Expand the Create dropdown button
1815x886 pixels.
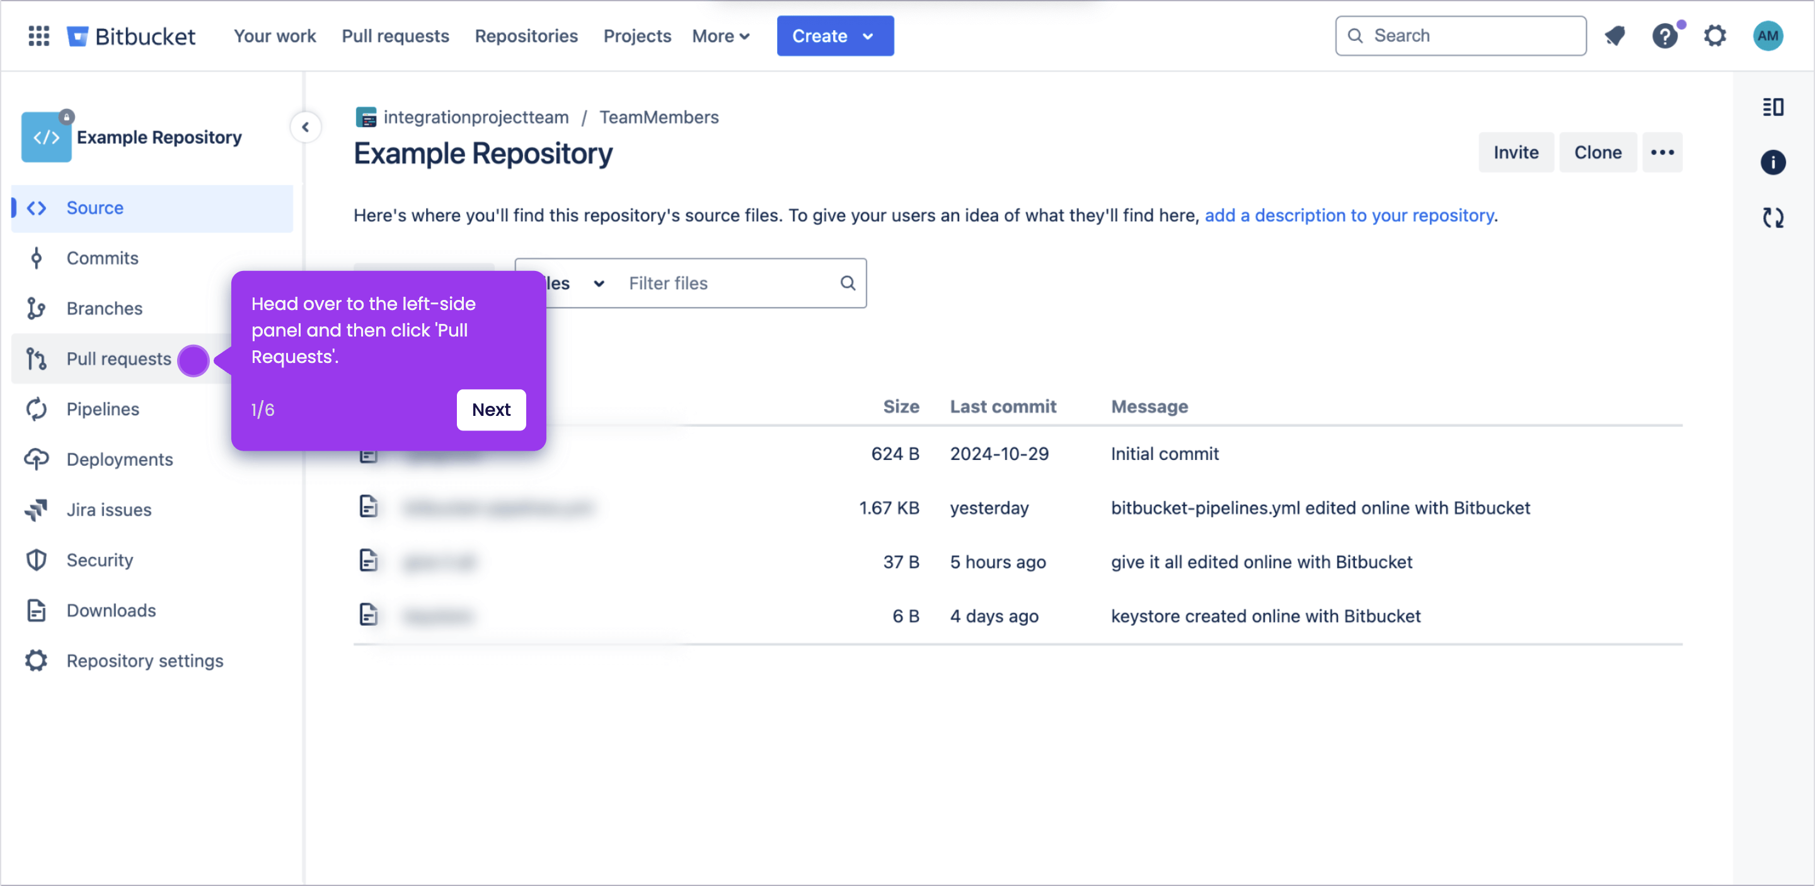point(835,36)
